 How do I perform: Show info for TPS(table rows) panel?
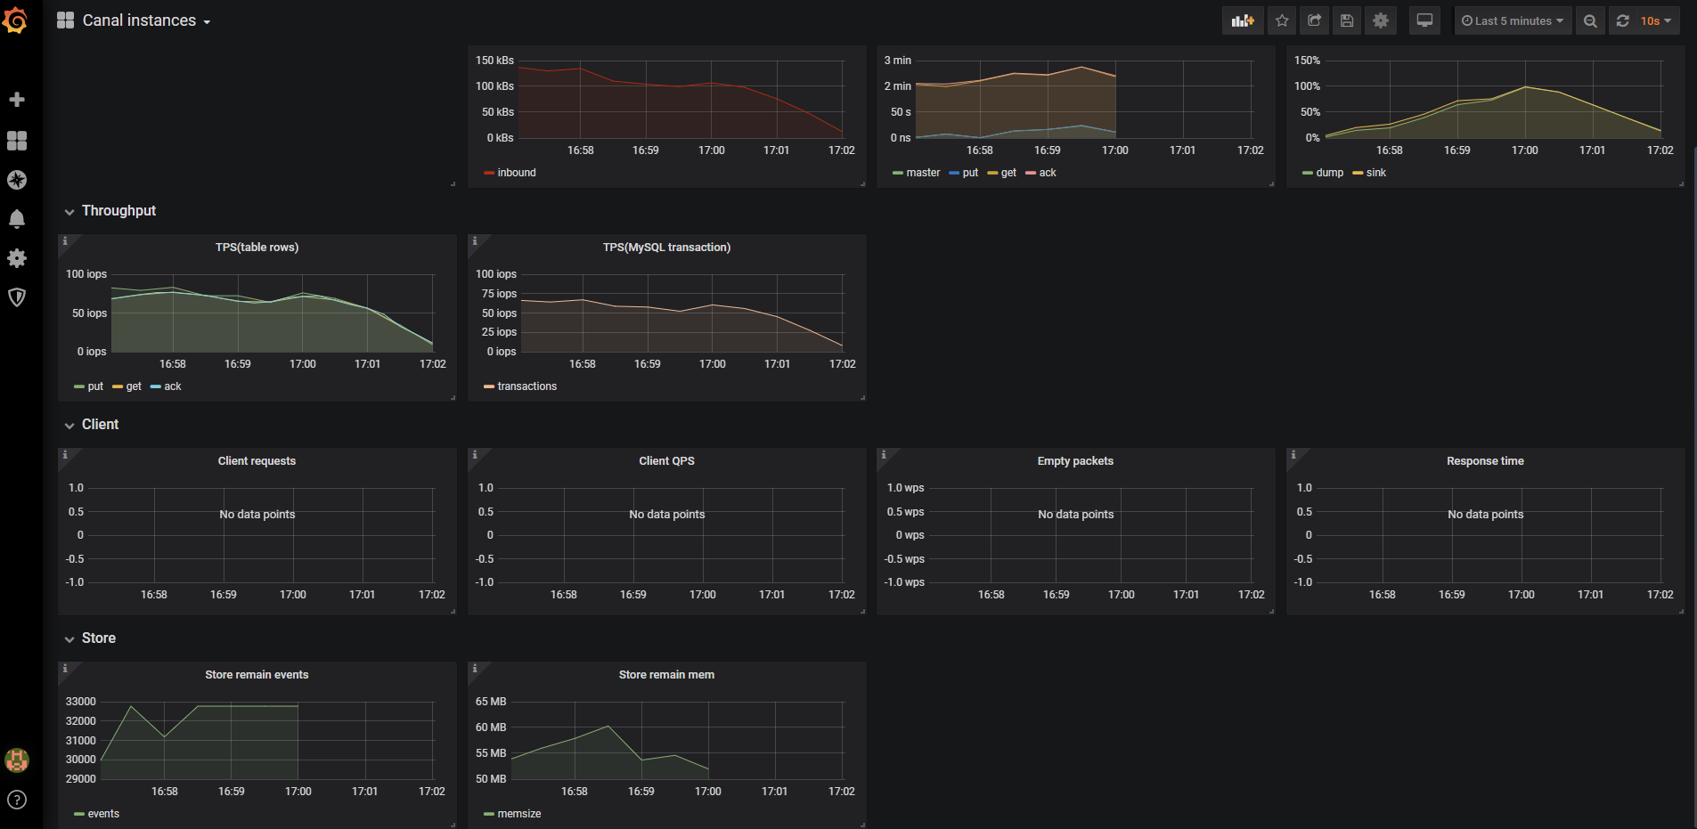64,240
